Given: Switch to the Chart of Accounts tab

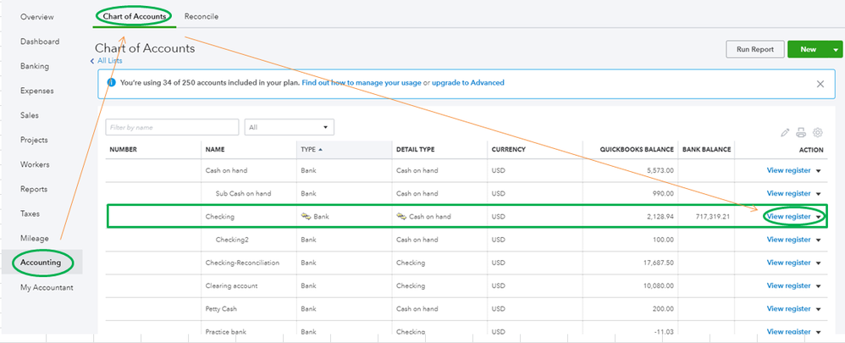Looking at the screenshot, I should click(x=135, y=17).
